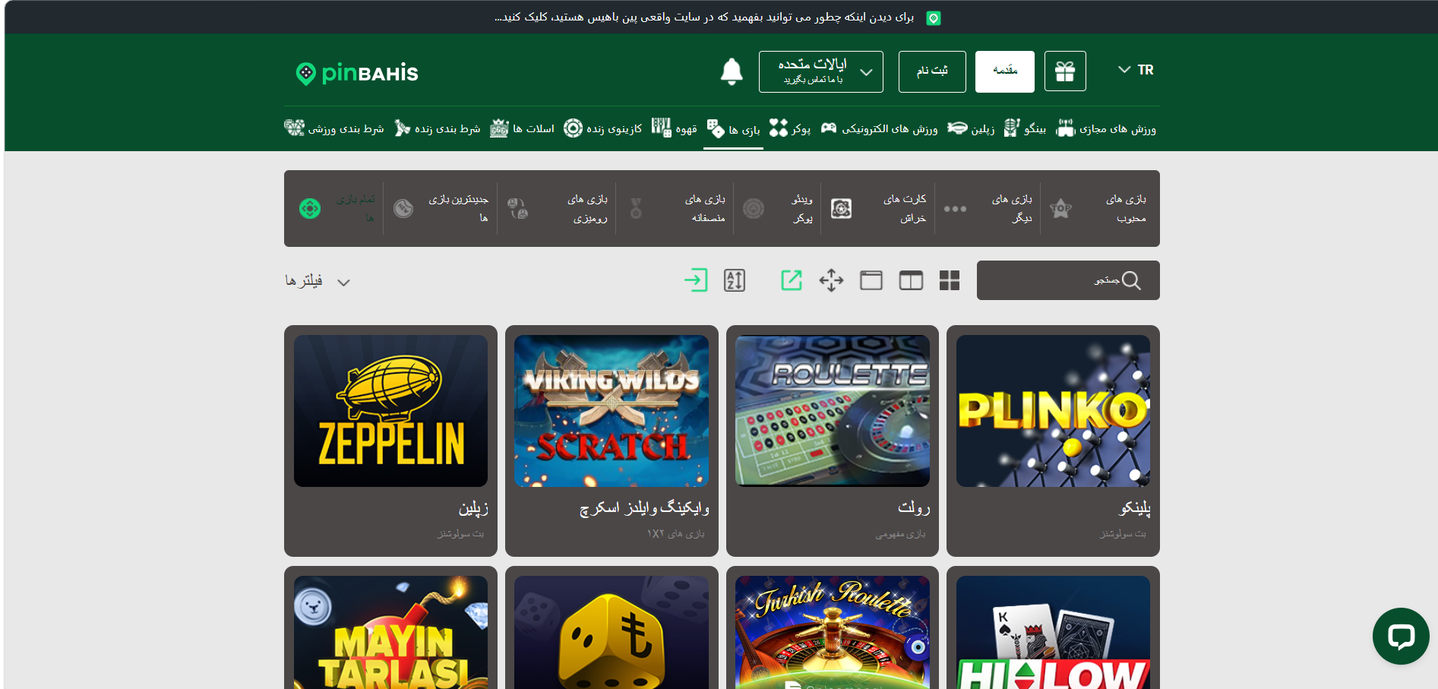Select the scratch cards category
The height and width of the screenshot is (689, 1438).
[x=878, y=208]
